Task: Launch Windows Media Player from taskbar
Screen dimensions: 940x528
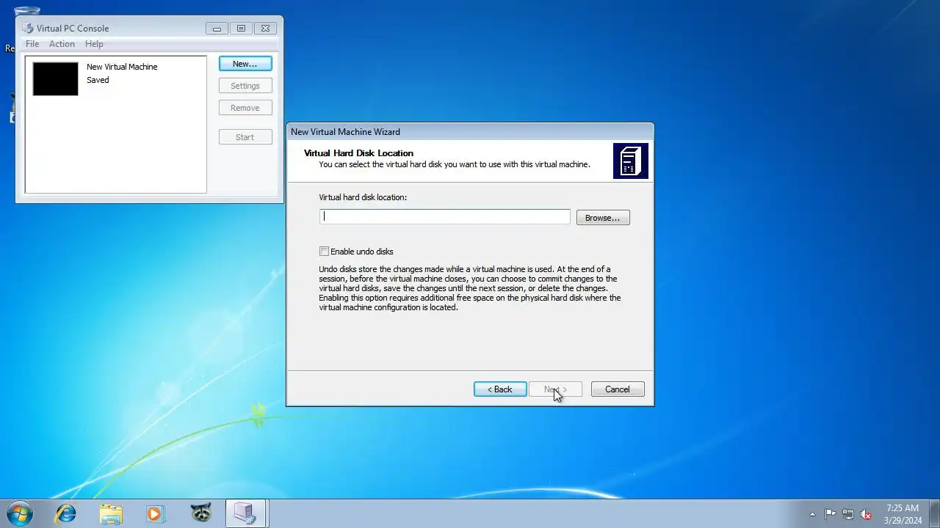Action: click(x=155, y=513)
